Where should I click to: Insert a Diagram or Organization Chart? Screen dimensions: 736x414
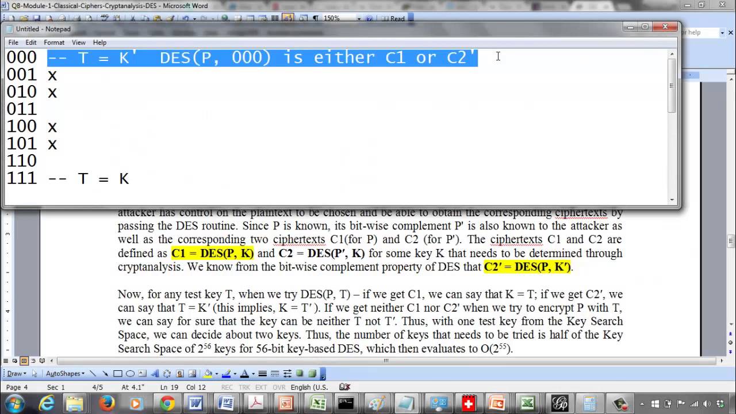click(x=167, y=374)
